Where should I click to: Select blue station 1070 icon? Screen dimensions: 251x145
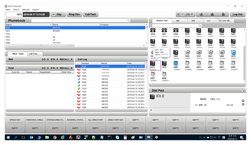[233, 53]
